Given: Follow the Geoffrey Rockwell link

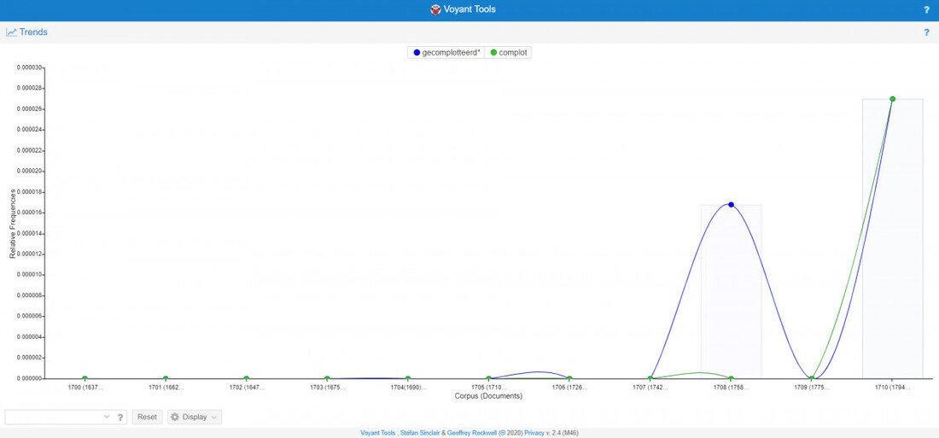Looking at the screenshot, I should pos(472,433).
